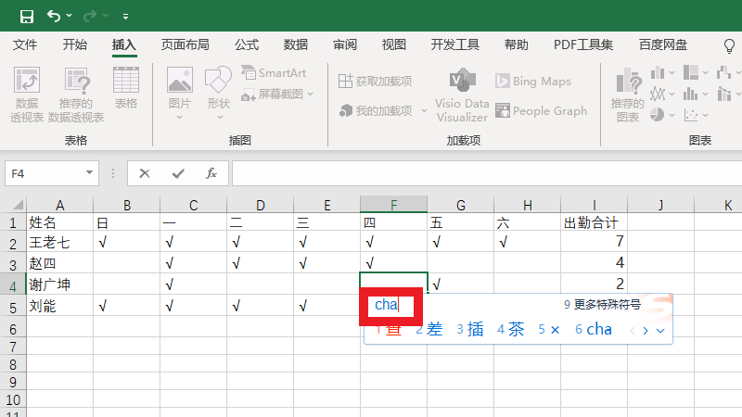Image resolution: width=742 pixels, height=417 pixels.
Task: Expand the Name Box dropdown arrow
Action: click(90, 173)
